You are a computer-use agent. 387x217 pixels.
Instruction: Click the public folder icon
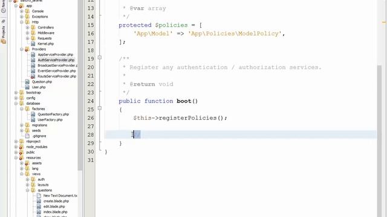coord(22,153)
